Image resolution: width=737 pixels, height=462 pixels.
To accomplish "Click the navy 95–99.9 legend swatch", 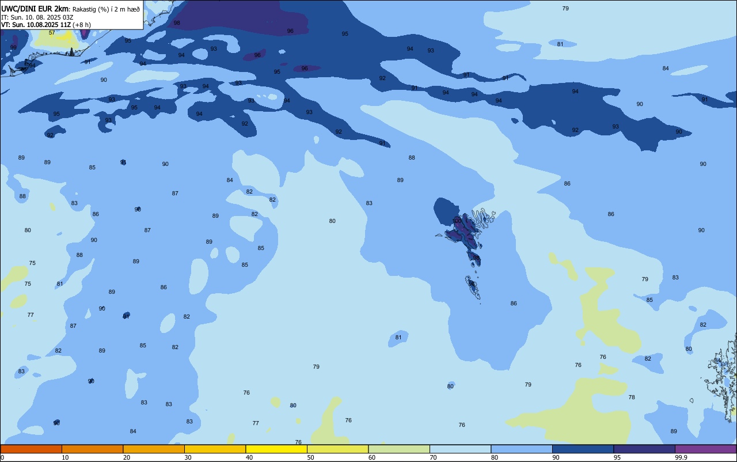I will point(644,449).
